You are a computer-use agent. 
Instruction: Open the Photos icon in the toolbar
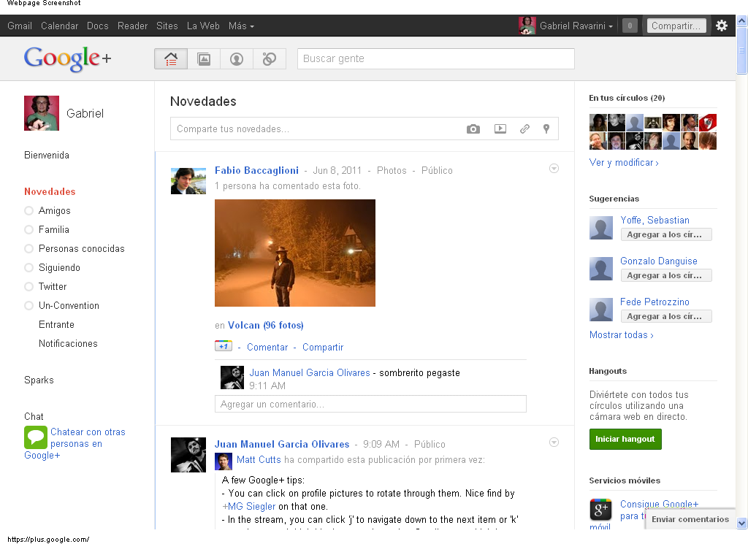pyautogui.click(x=204, y=59)
